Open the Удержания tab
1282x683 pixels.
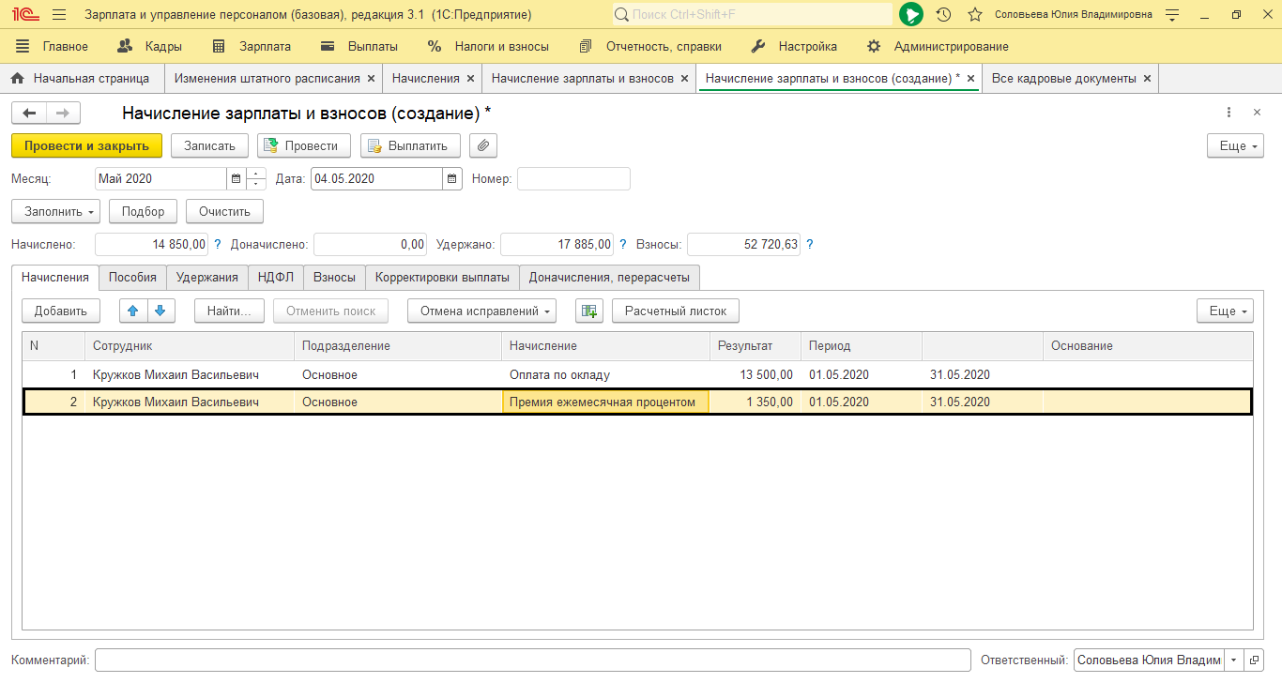tap(207, 277)
